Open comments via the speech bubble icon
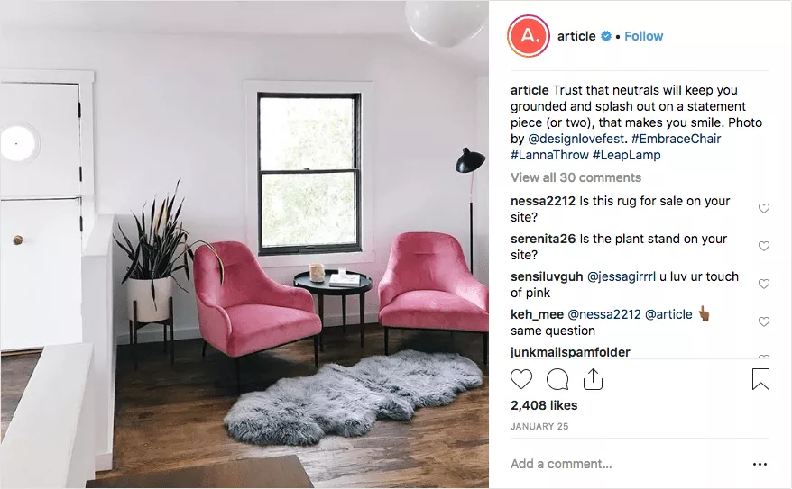This screenshot has height=489, width=792. point(557,380)
